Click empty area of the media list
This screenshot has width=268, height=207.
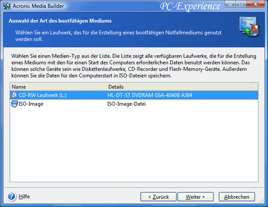[134, 145]
